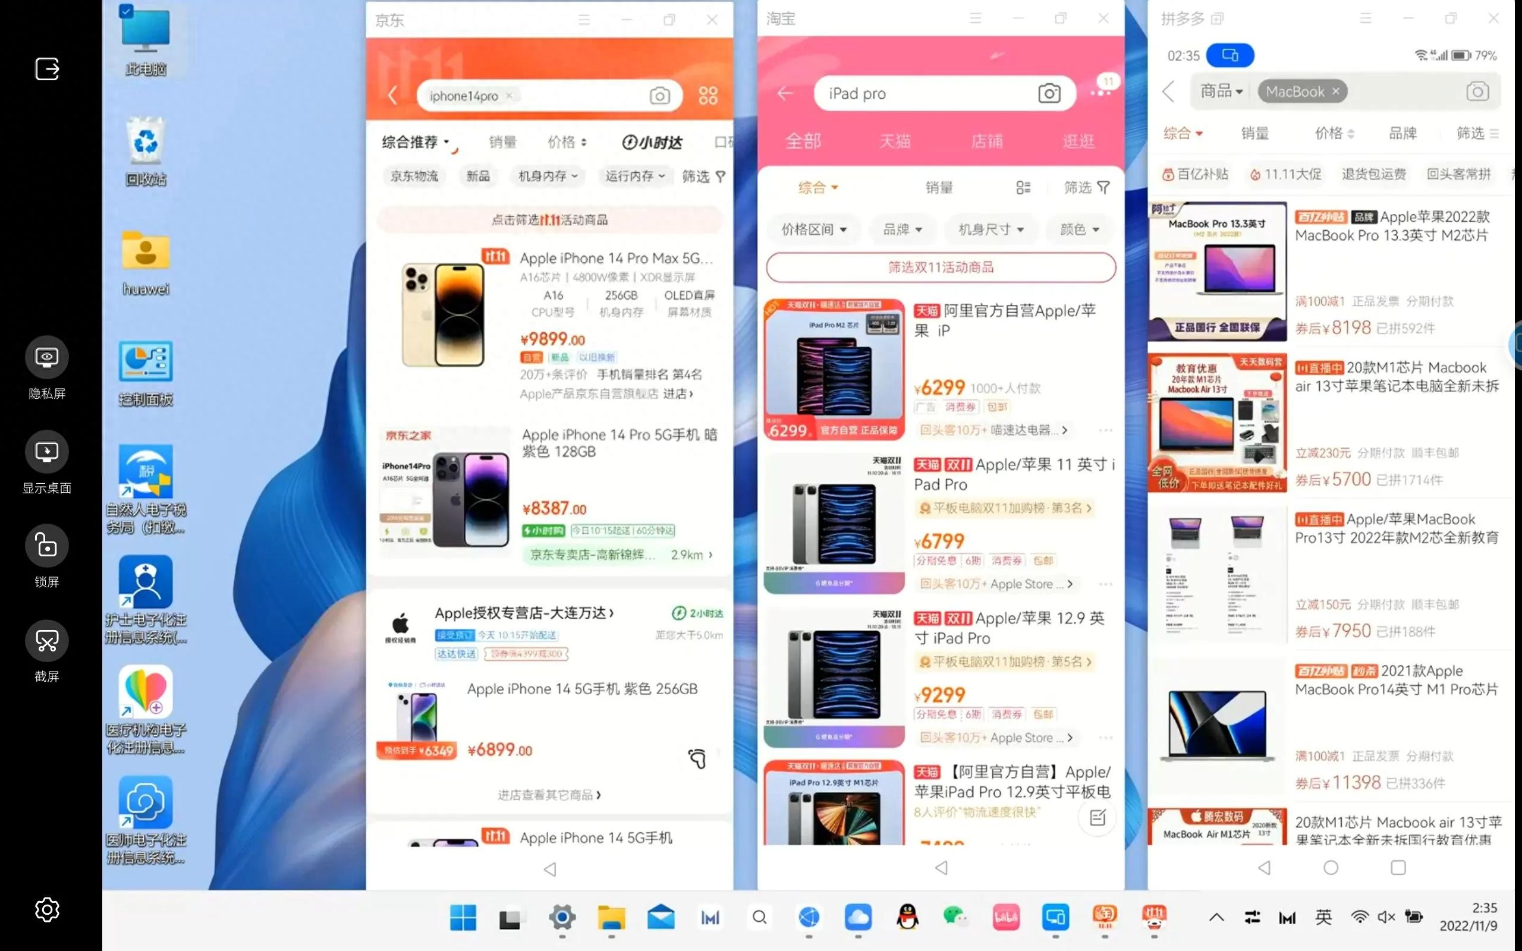1522x951 pixels.
Task: Click the camera icon in JD search bar
Action: click(660, 95)
